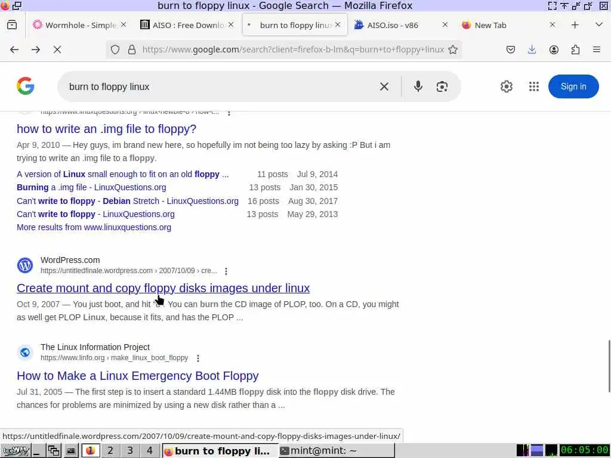Stop loading the page
This screenshot has width=611, height=458.
click(x=57, y=49)
